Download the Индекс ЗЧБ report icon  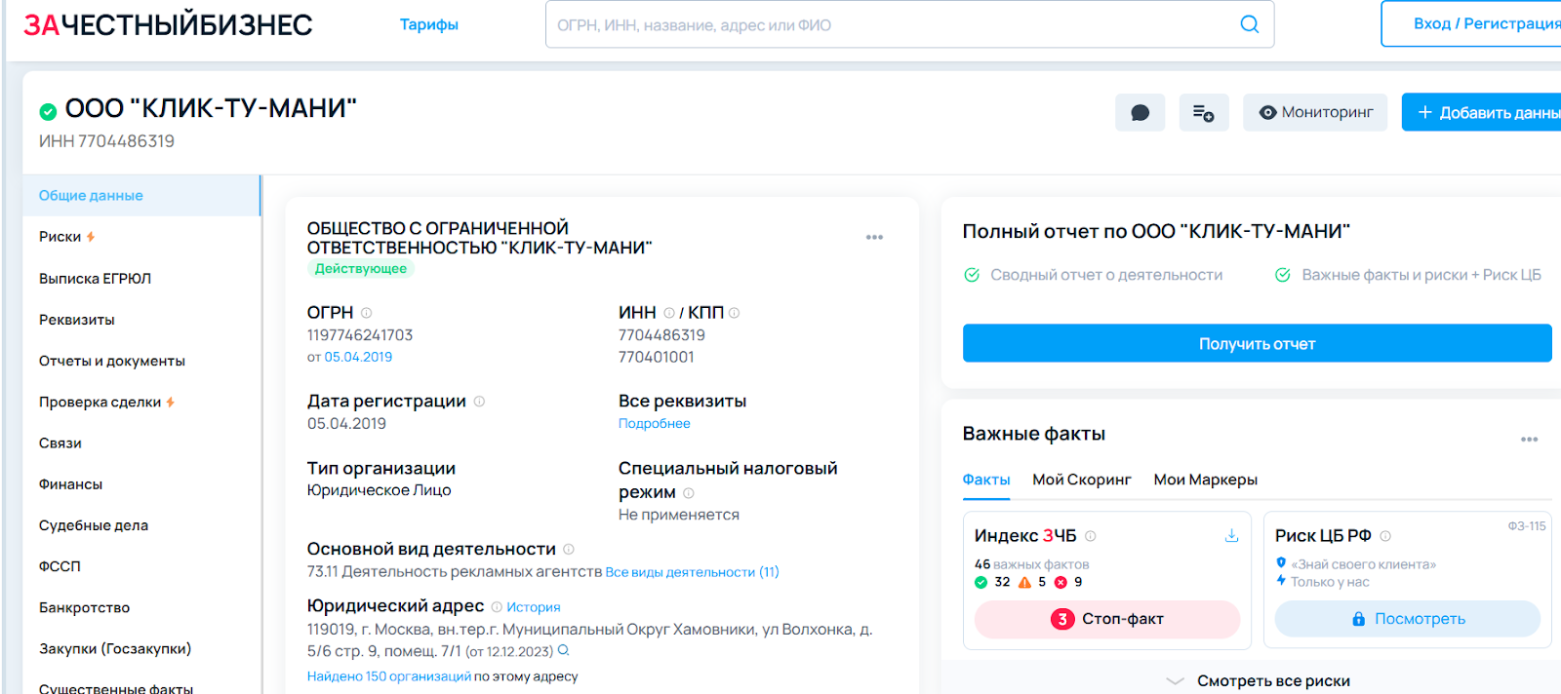[x=1231, y=535]
